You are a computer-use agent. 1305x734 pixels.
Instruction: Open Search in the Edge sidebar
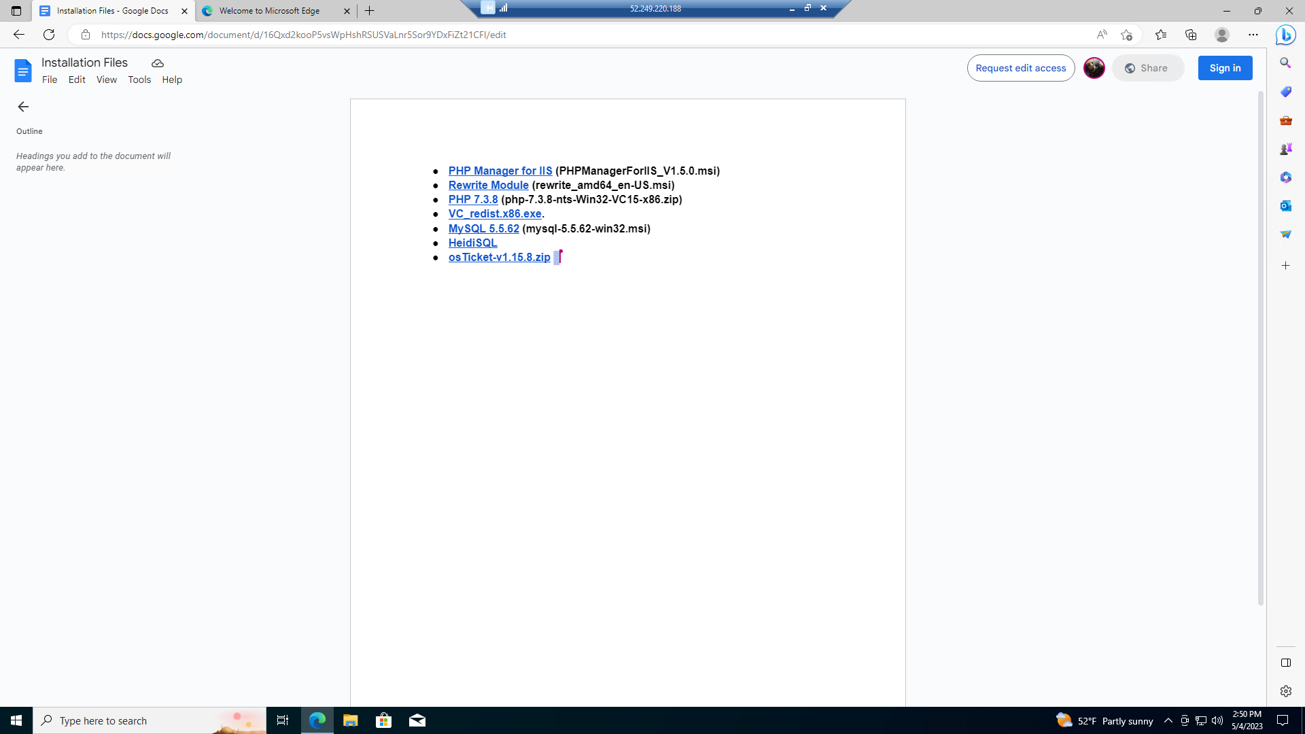(1286, 63)
